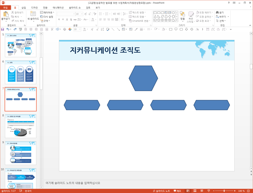Click the speech bubble callout shape in quick toolbar
This screenshot has height=193, width=253.
[x=176, y=29]
